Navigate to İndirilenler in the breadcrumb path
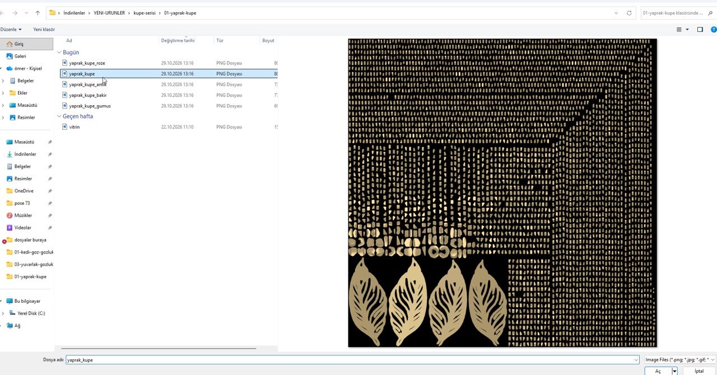Image resolution: width=717 pixels, height=375 pixels. pyautogui.click(x=73, y=13)
